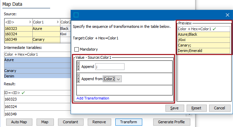The height and width of the screenshot is (127, 233).
Task: Click Add Transformation link
Action: pyautogui.click(x=93, y=98)
